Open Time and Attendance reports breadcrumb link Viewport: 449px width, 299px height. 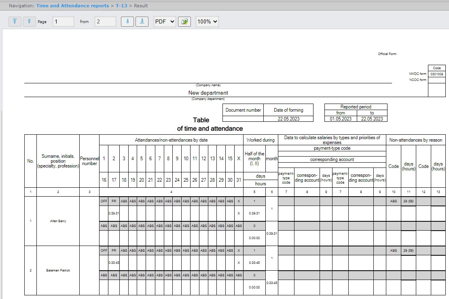pos(72,6)
